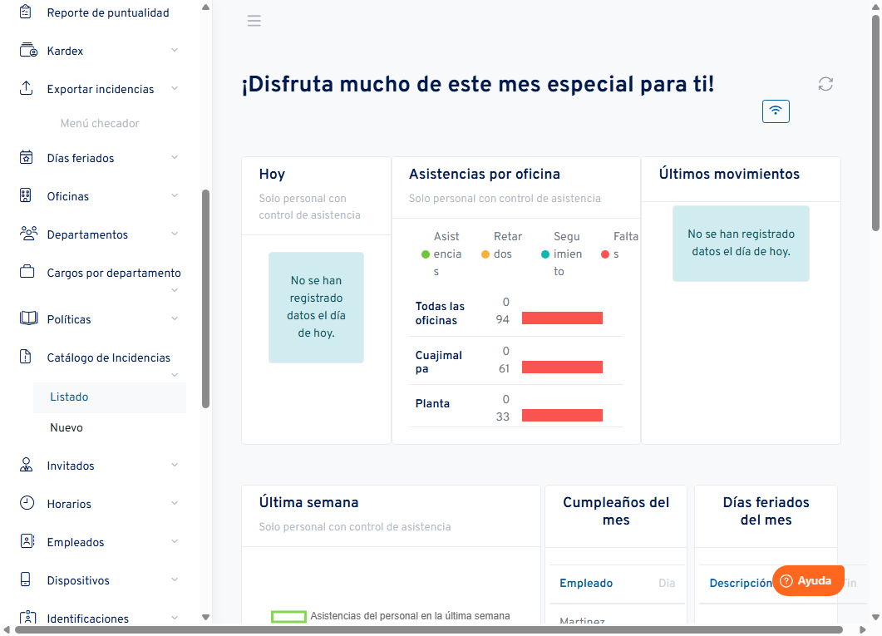Click the Todas las oficinas red bar
The width and height of the screenshot is (882, 636).
click(562, 318)
